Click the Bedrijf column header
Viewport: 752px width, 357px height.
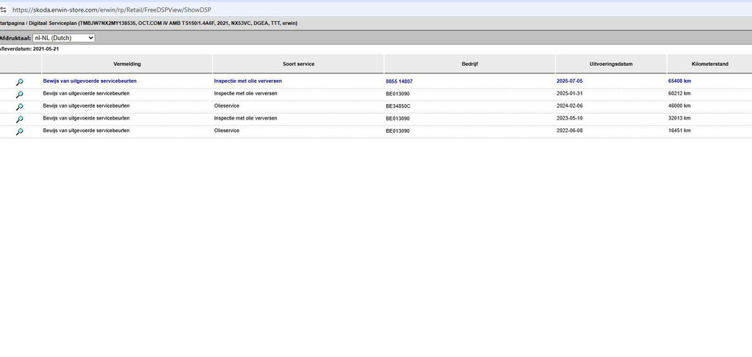(470, 64)
